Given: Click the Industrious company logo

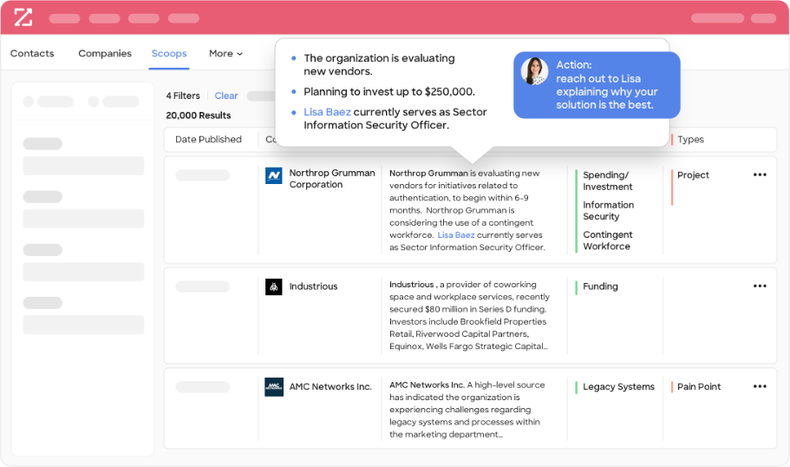Looking at the screenshot, I should click(273, 287).
